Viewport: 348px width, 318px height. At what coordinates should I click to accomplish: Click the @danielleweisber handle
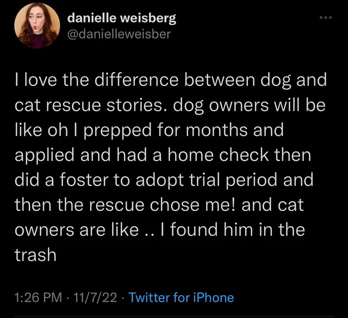pyautogui.click(x=119, y=33)
